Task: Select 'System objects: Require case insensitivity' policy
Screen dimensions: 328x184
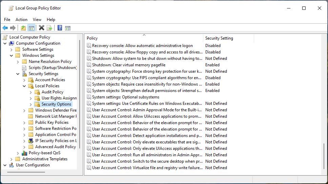Action: click(x=147, y=84)
